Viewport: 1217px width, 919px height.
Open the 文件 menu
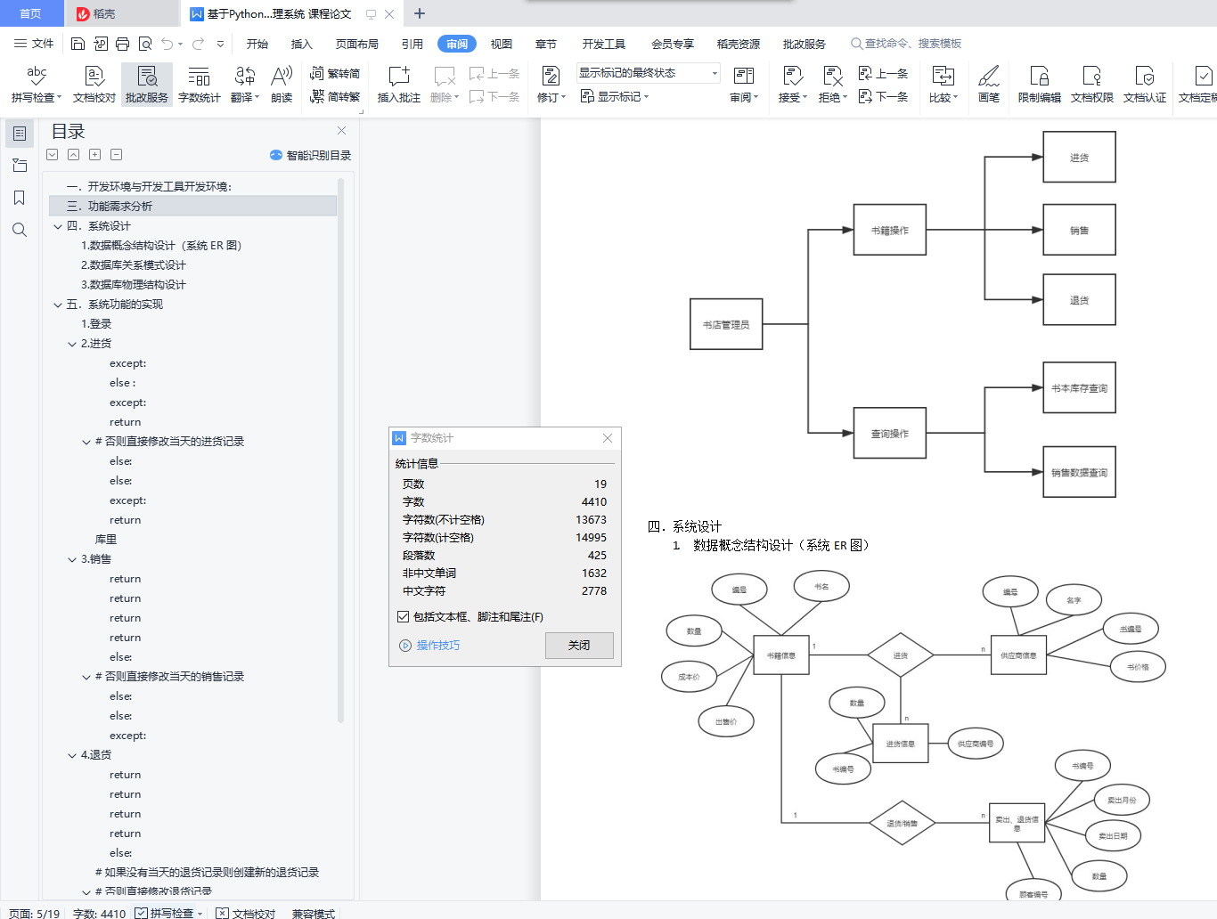click(34, 44)
